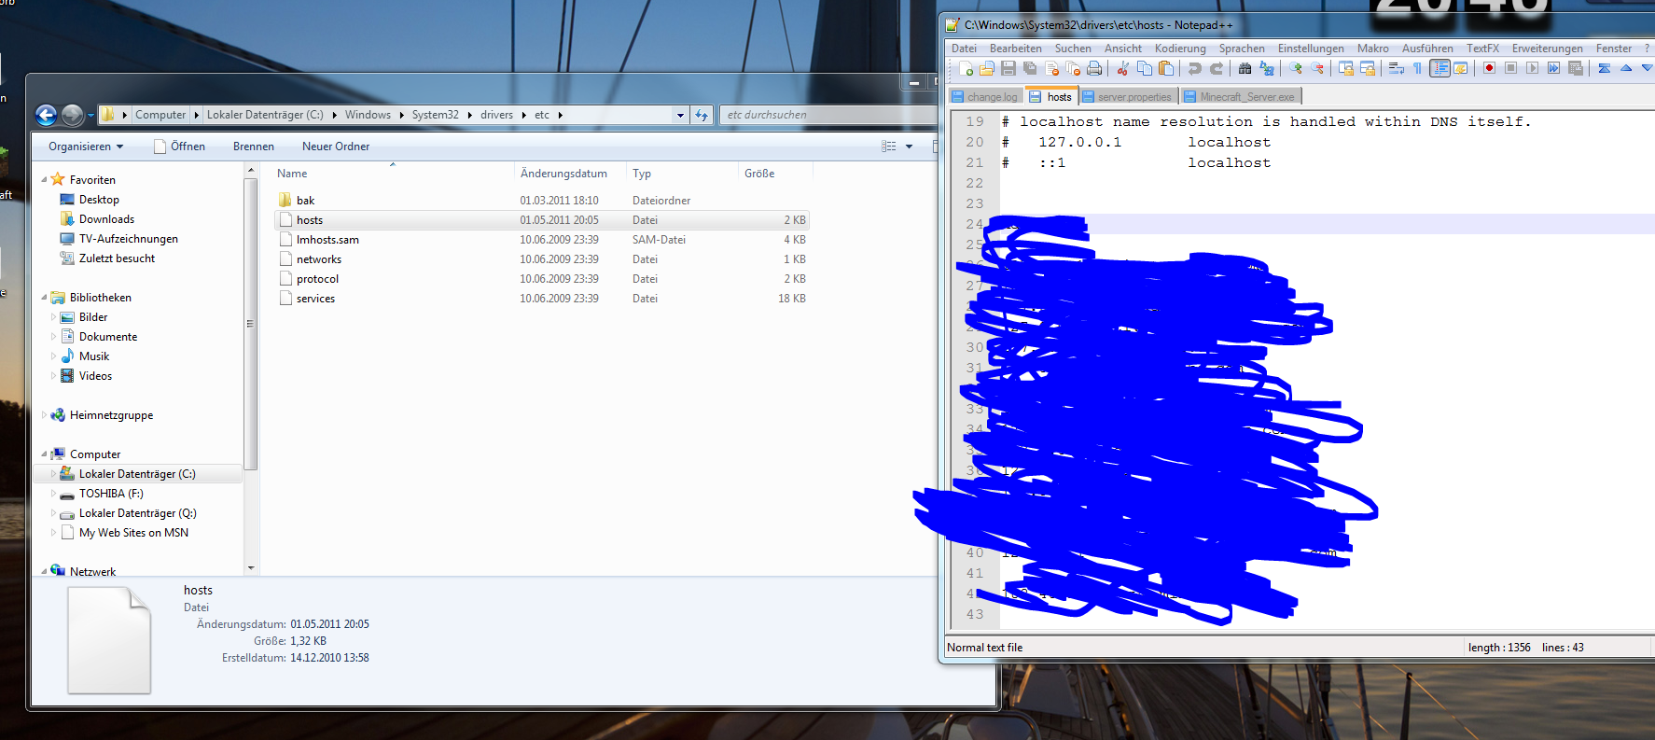Click the user-defined language icon in Notepad++

point(1461,68)
